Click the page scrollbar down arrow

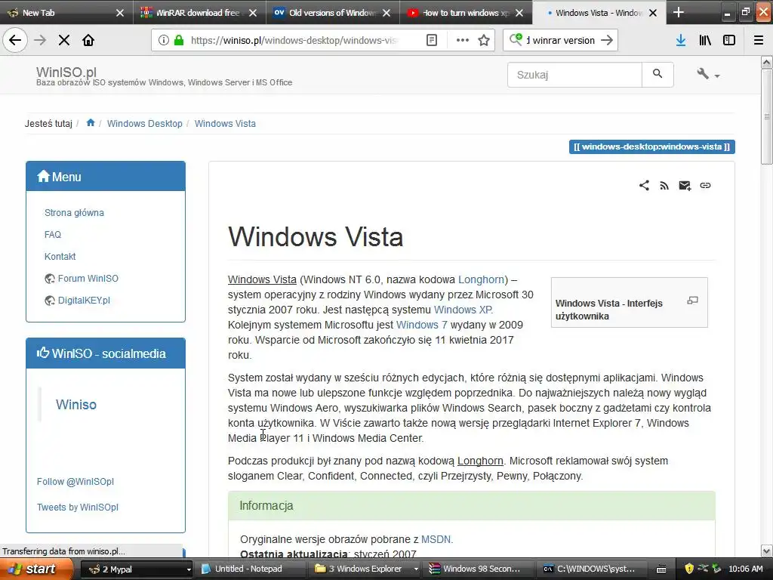(766, 551)
